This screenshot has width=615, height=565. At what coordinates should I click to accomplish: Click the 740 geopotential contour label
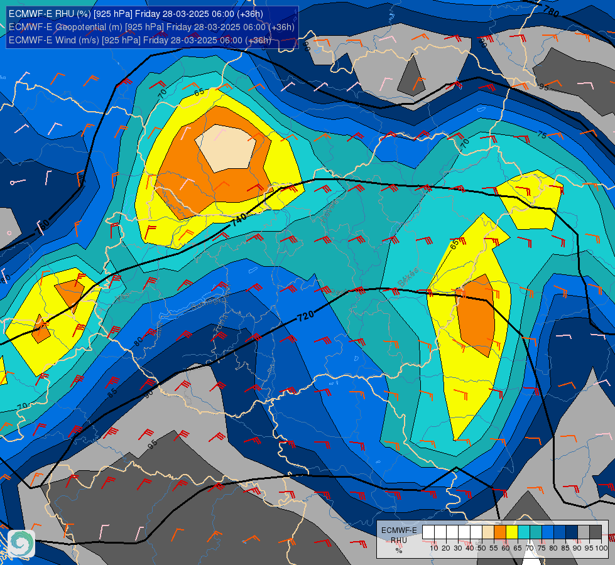pos(239,220)
